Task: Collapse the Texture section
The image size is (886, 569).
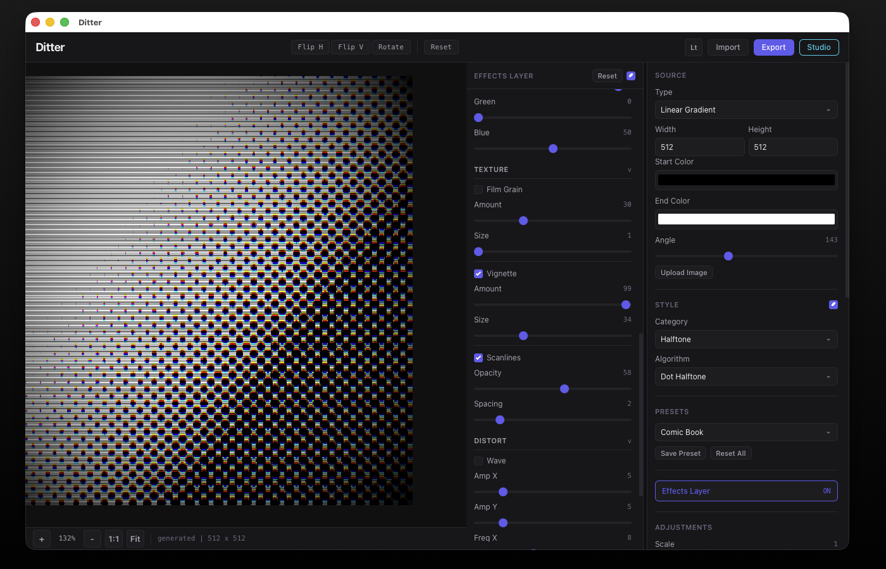Action: [629, 170]
